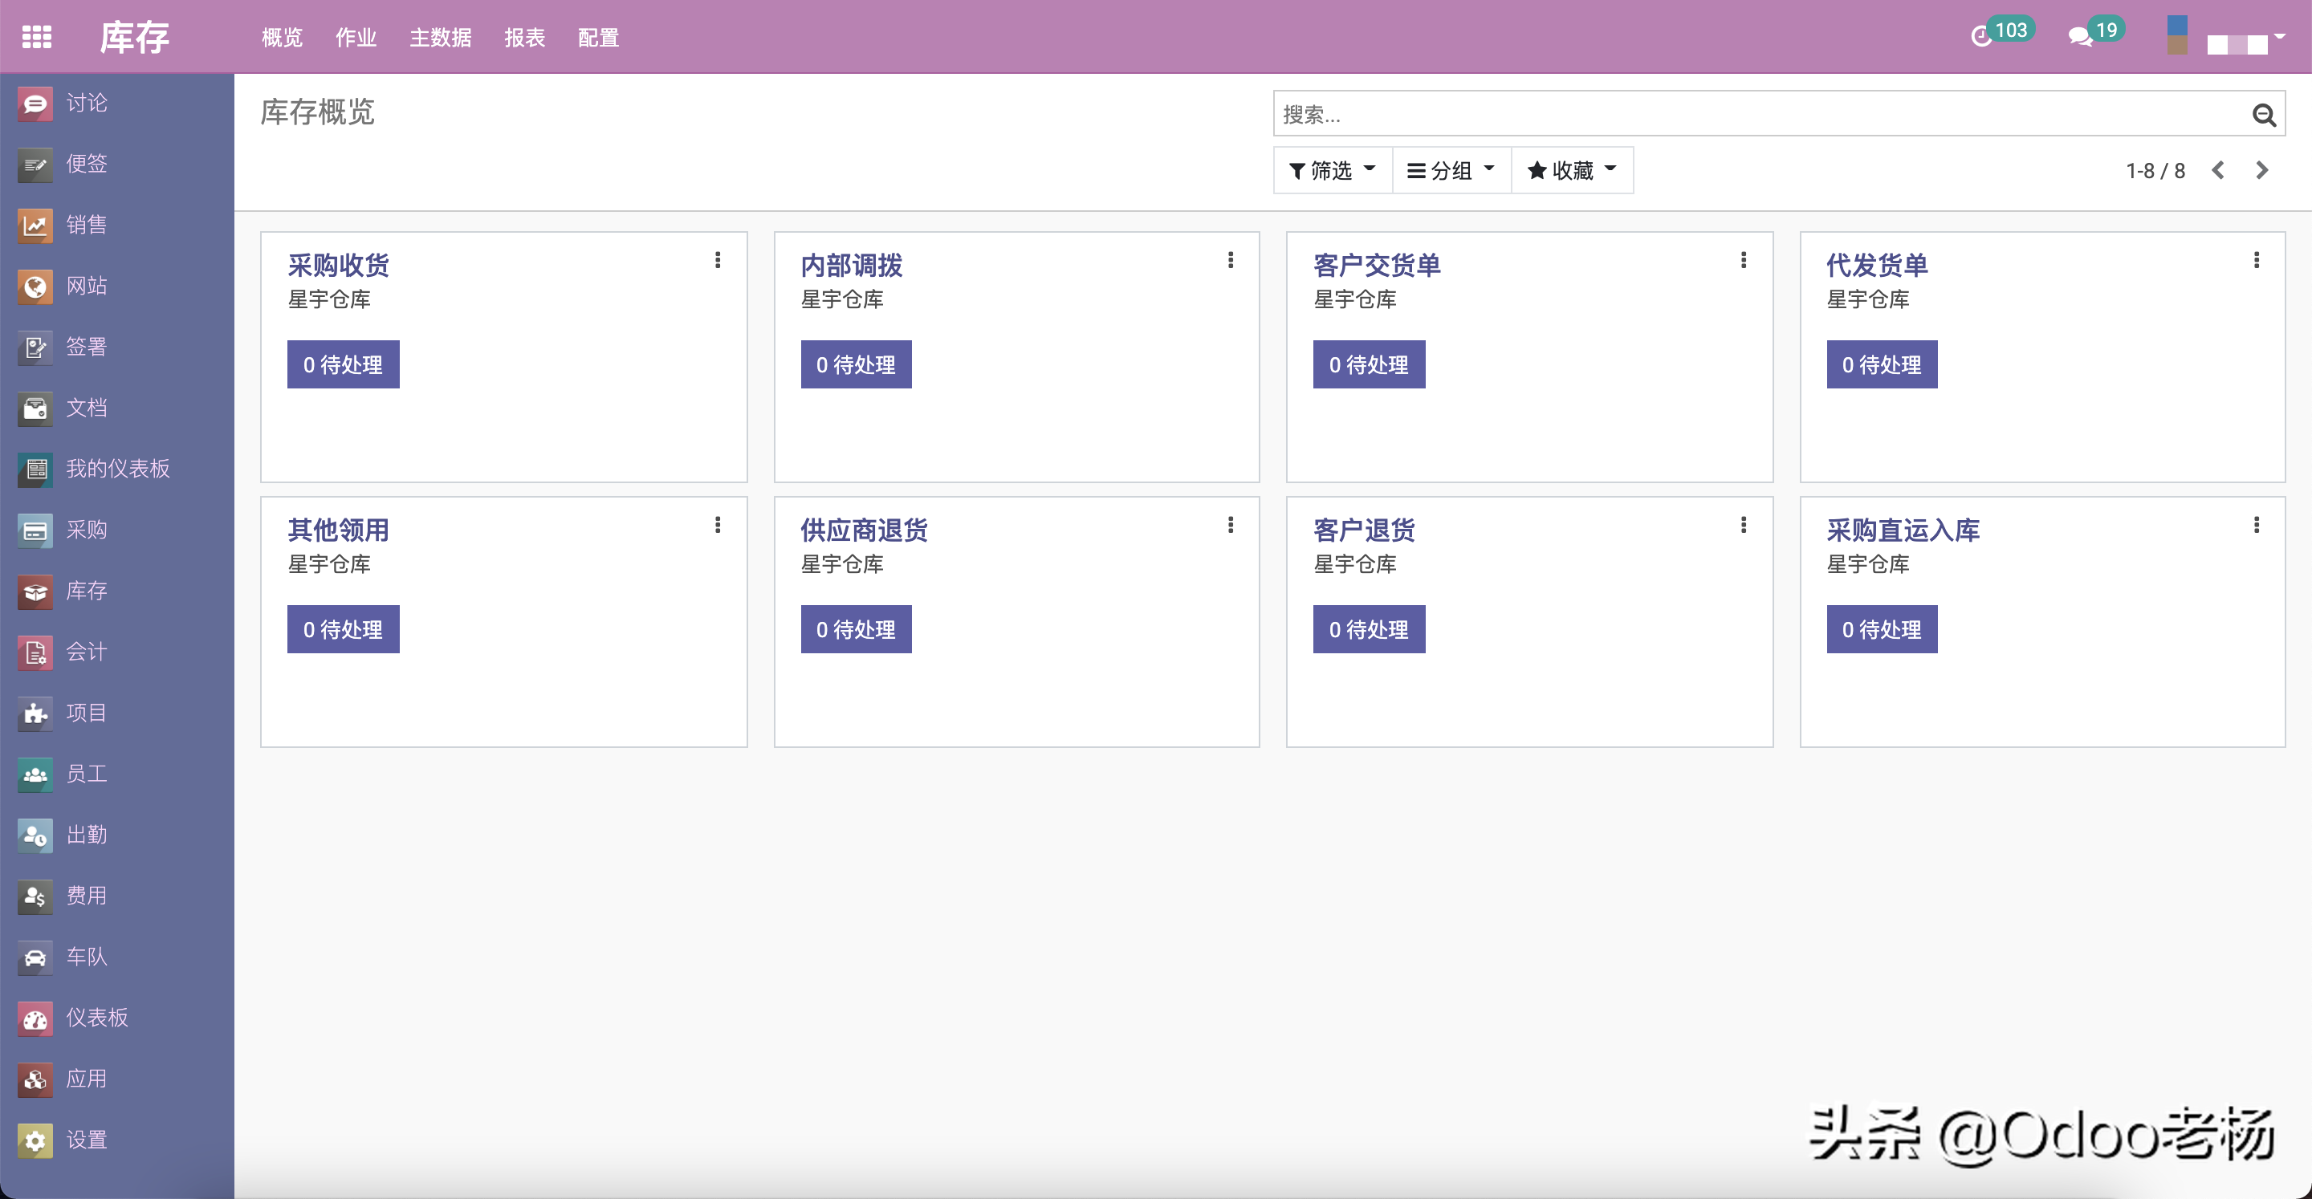This screenshot has height=1199, width=2312.
Task: Open the 签署 sidebar icon
Action: (x=35, y=348)
